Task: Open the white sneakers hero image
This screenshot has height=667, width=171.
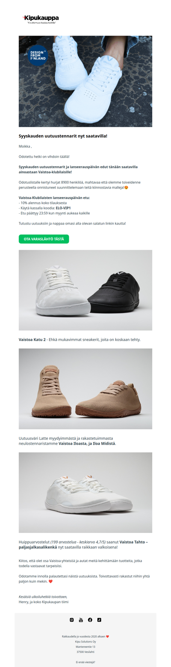Action: point(85,81)
